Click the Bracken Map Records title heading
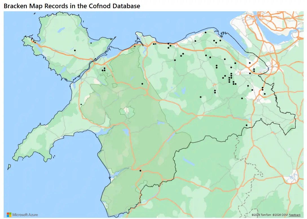307x219 pixels. coord(72,6)
